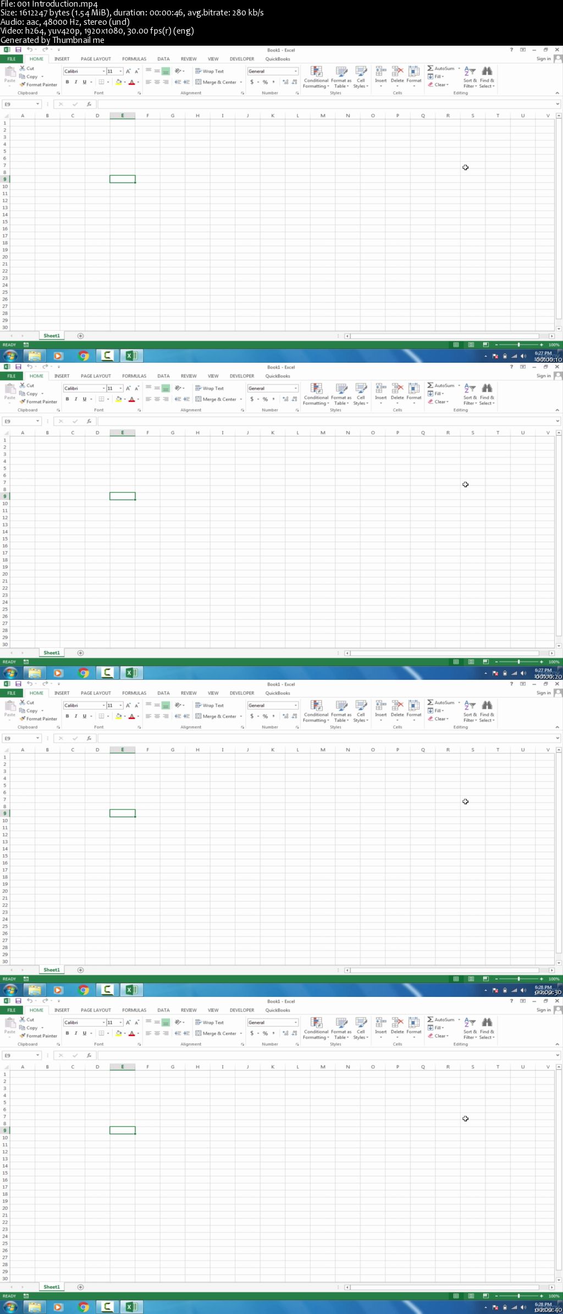Expand the Copy dropdown arrow, 00:00:40 frame
Viewport: 563px width, 1314px height.
click(x=42, y=1028)
